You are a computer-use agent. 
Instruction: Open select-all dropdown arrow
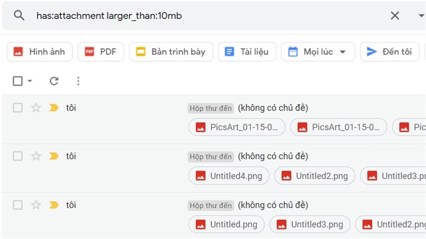point(30,81)
